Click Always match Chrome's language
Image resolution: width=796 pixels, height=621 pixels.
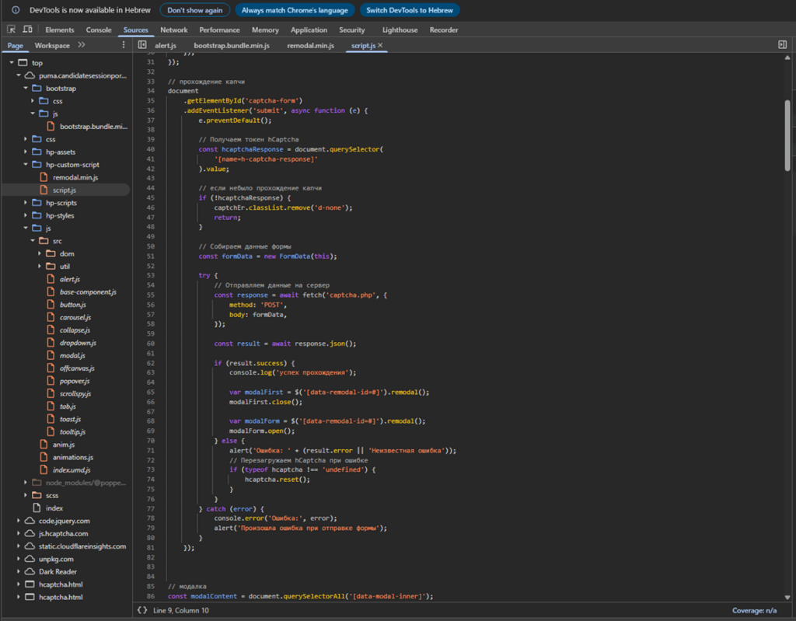[295, 10]
